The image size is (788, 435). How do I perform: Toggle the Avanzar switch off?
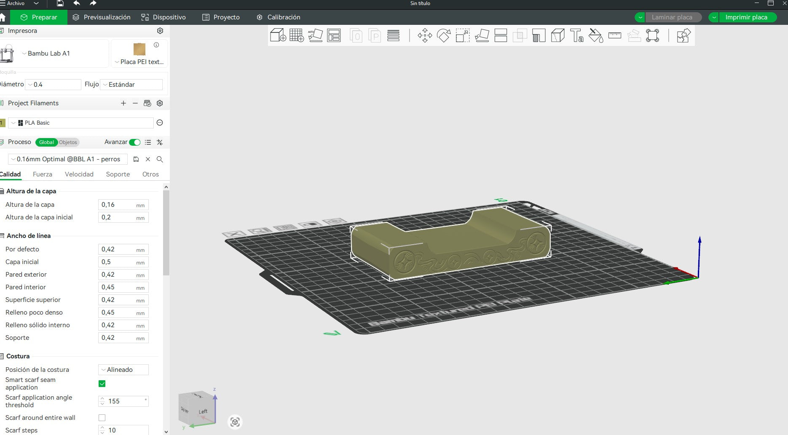135,142
